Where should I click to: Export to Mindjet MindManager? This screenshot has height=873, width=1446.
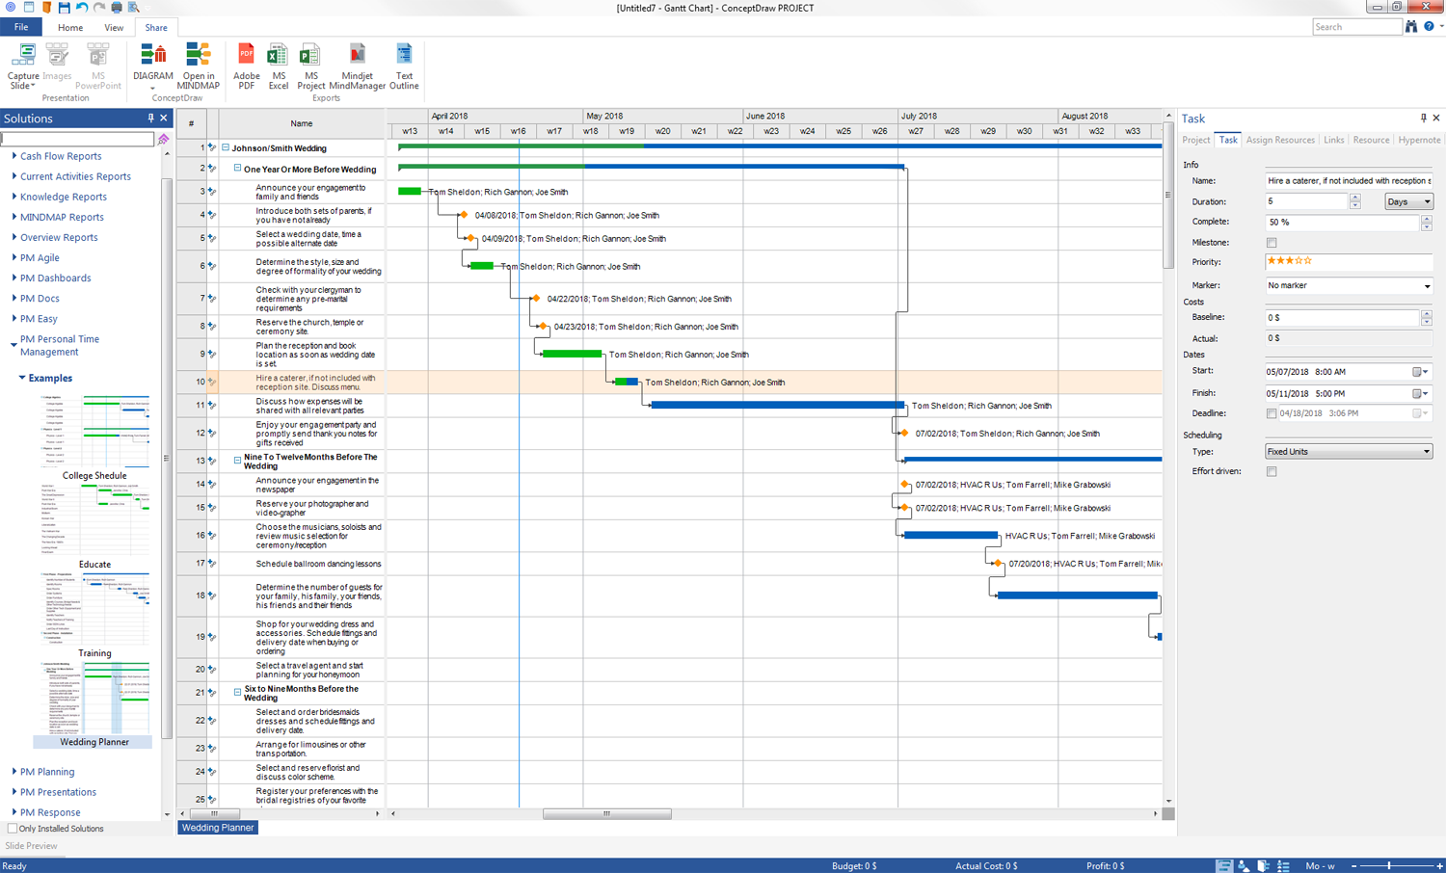click(357, 58)
